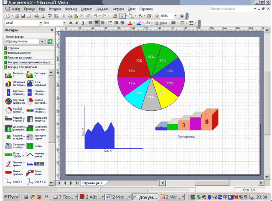Open Print Preview icon
Screen dimensions: 272x201
[43, 16]
